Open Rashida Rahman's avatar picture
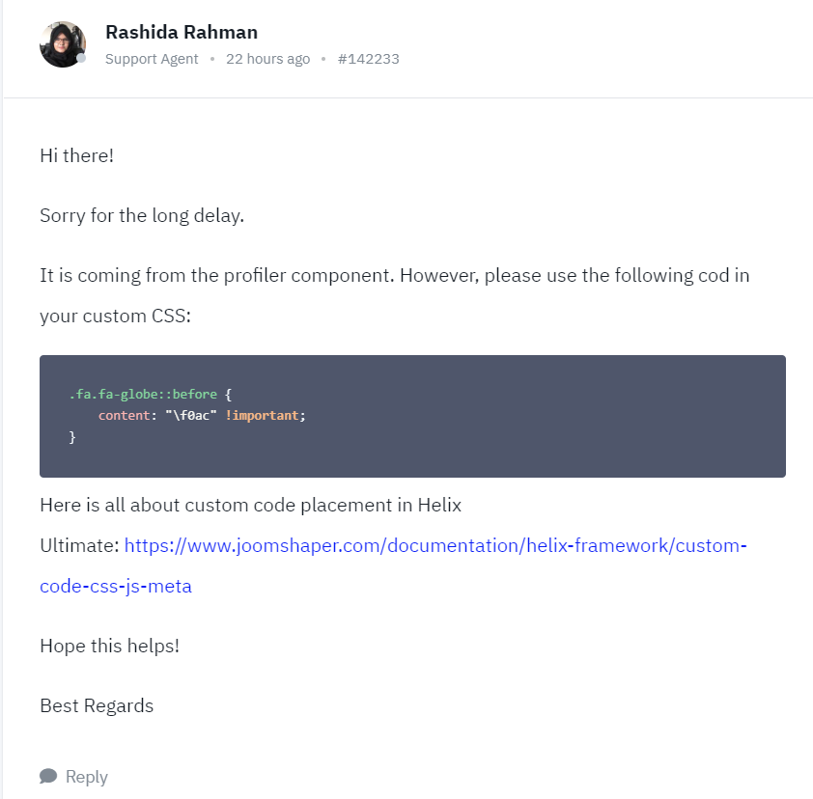Viewport: 813px width, 799px height. (63, 44)
